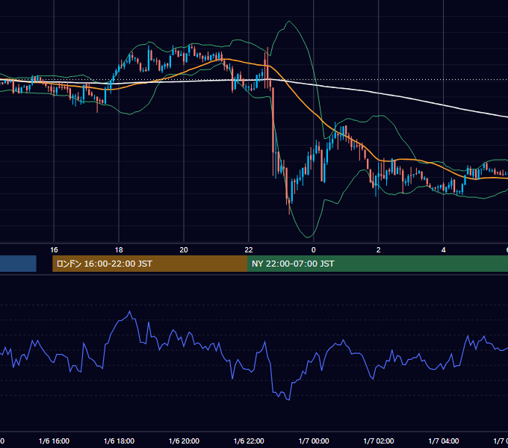Viewport: 508px width, 448px height.
Task: Click the '0' hour label on price chart axis
Action: 313,250
